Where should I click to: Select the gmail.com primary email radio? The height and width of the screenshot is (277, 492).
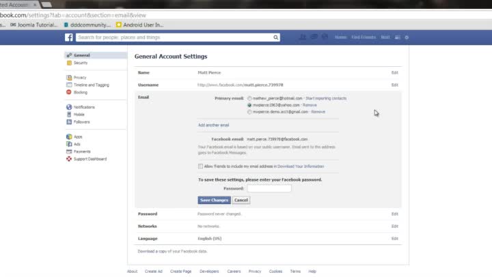pyautogui.click(x=249, y=112)
